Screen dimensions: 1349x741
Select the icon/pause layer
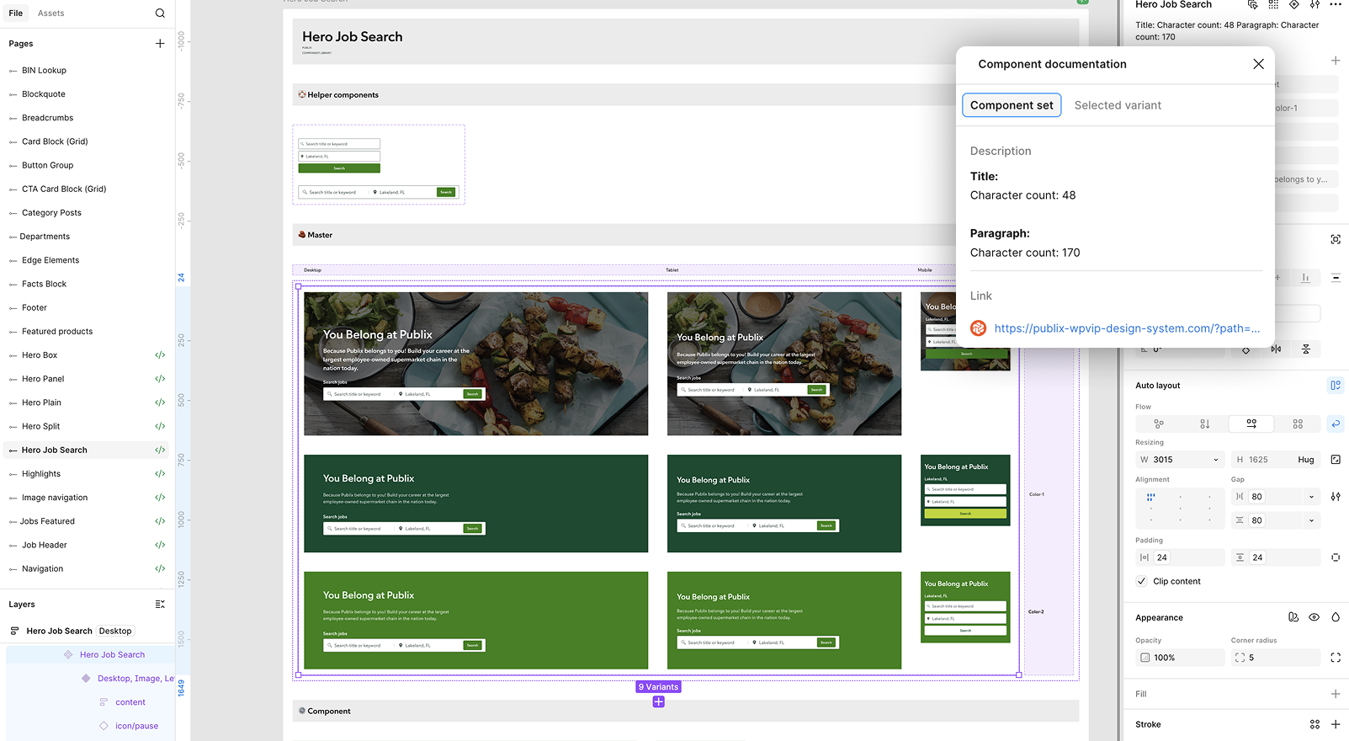point(136,726)
